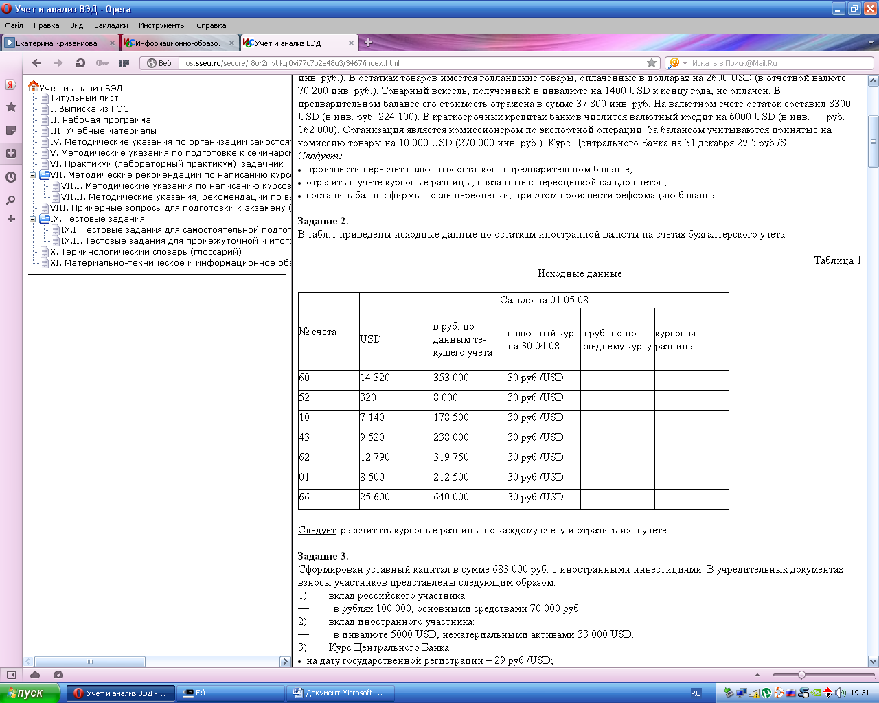Viewport: 879px width, 703px height.
Task: Focus the URL address field
Action: pos(412,63)
